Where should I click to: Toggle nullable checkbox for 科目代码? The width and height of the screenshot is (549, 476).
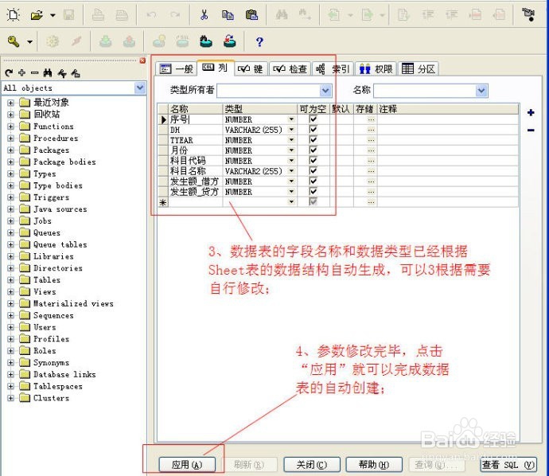313,161
